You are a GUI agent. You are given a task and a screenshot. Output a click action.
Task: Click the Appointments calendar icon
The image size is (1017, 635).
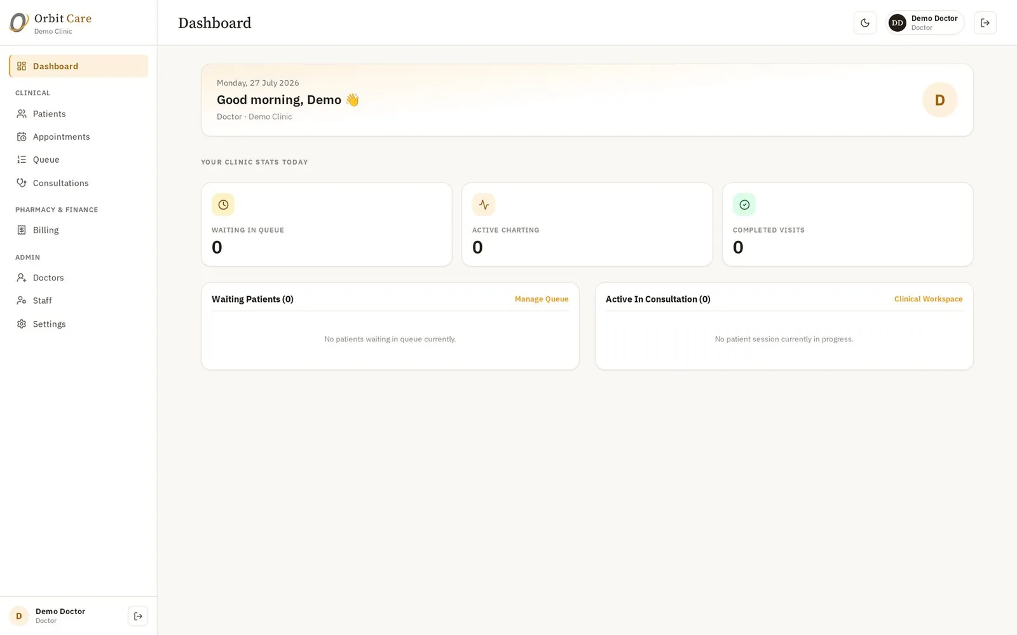coord(22,137)
